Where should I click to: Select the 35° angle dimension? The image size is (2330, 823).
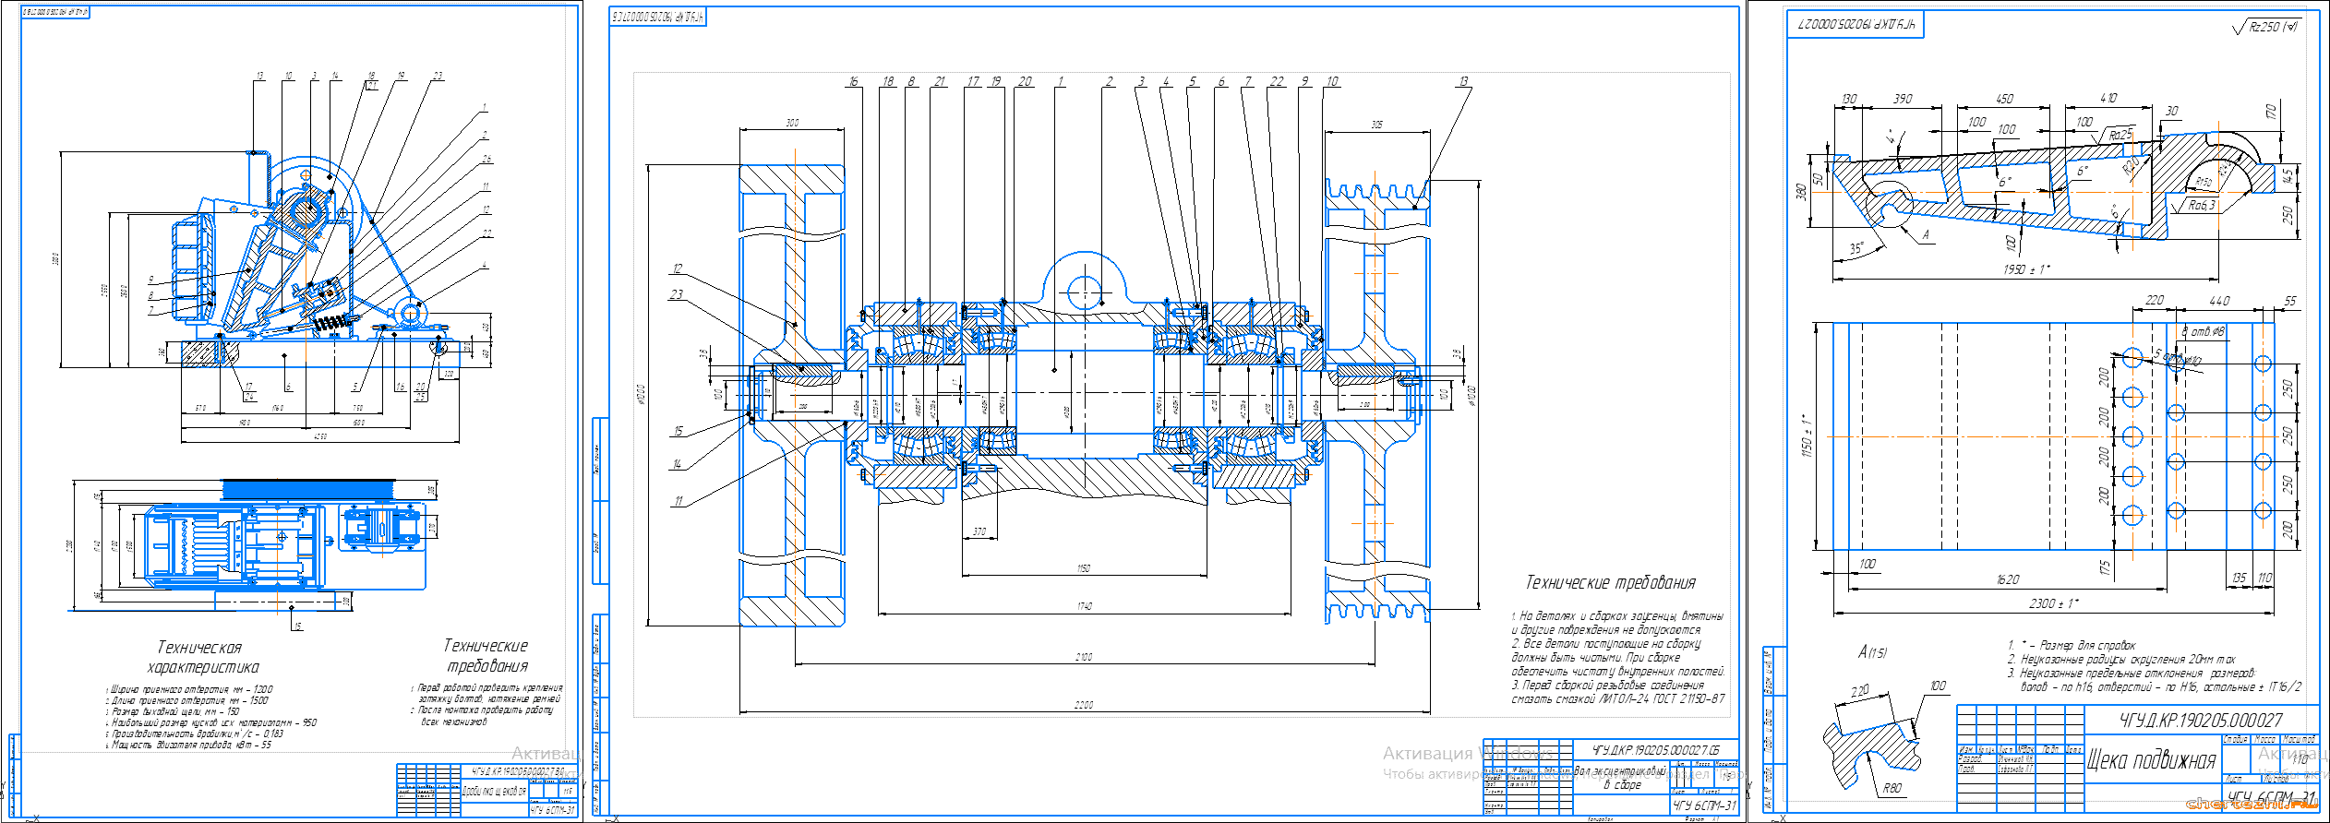1856,248
